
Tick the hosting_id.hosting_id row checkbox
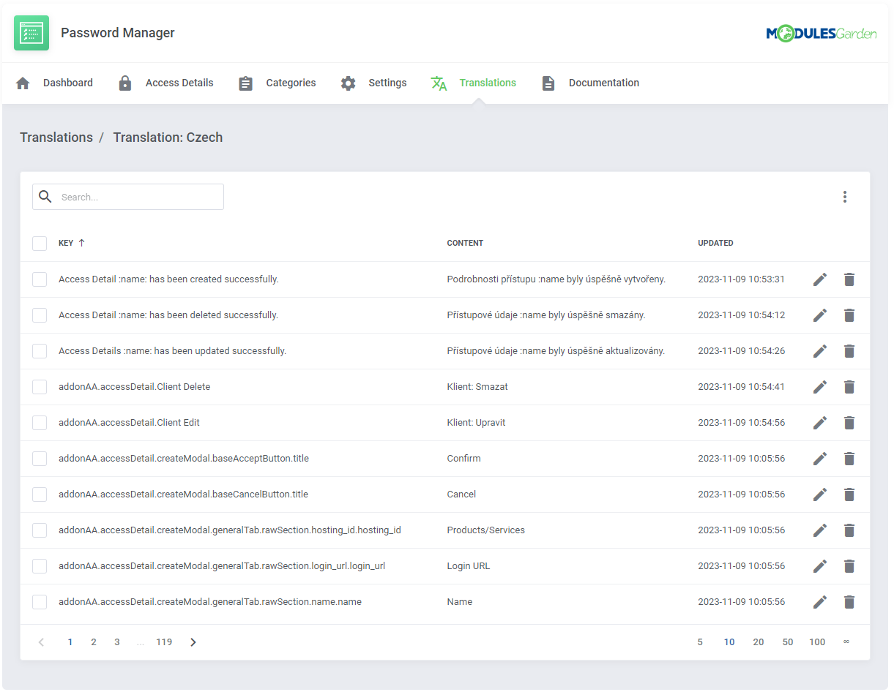[x=40, y=530]
